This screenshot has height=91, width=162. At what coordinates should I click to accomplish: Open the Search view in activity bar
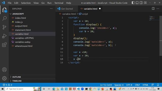[4, 18]
